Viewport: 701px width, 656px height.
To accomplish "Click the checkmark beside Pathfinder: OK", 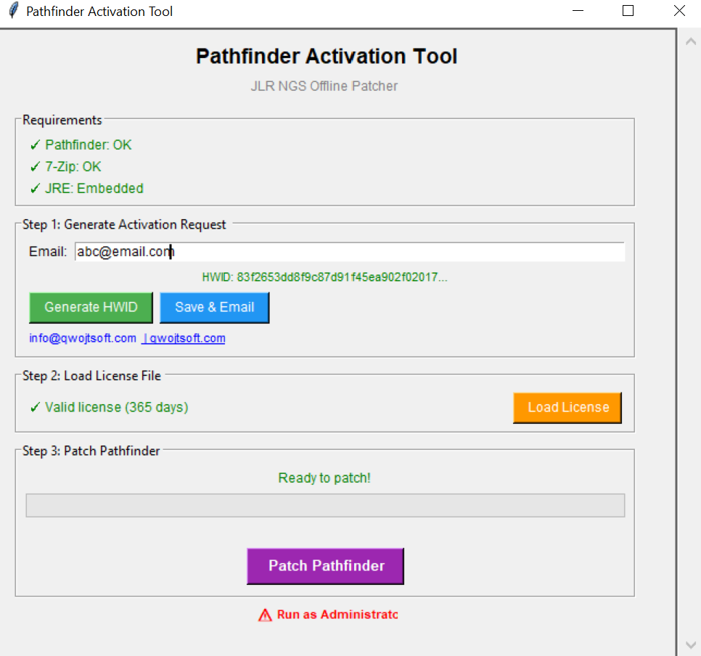I will [x=33, y=144].
